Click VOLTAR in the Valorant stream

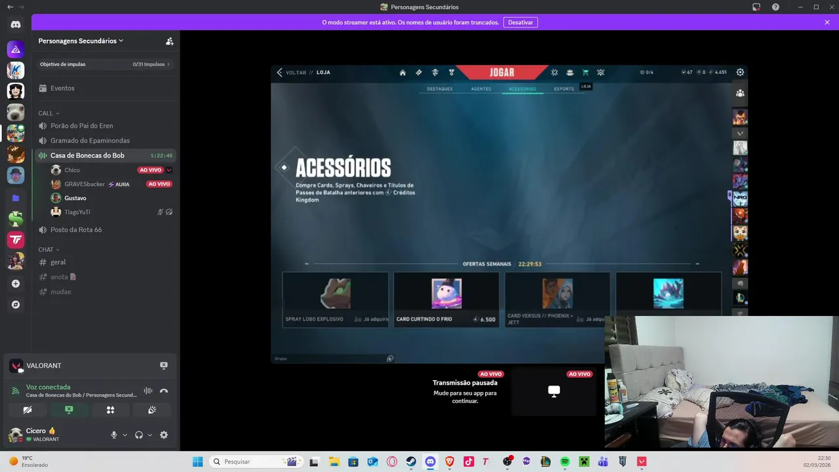[x=296, y=73]
